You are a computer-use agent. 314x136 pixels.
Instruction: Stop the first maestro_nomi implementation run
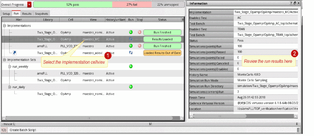click(x=140, y=32)
